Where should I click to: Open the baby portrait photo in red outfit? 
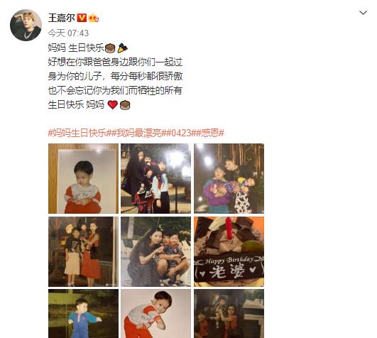coord(84,178)
